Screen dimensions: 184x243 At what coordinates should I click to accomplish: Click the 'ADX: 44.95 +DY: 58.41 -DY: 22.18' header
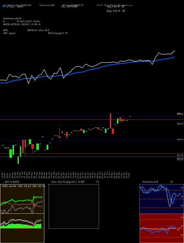[x=23, y=186]
